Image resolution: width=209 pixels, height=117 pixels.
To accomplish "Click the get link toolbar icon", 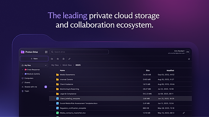I will (69, 59).
